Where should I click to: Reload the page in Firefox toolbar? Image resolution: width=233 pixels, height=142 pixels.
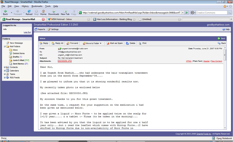pos(29,12)
